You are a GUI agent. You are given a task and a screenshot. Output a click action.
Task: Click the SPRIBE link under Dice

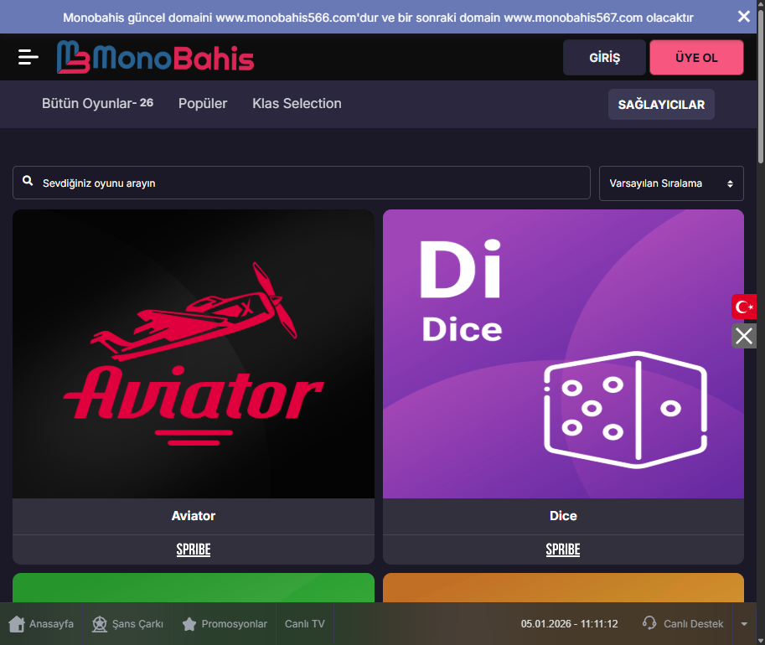click(x=563, y=550)
